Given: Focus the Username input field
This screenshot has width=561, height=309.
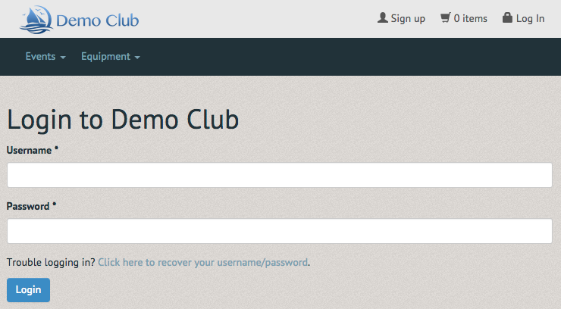Looking at the screenshot, I should coord(280,175).
